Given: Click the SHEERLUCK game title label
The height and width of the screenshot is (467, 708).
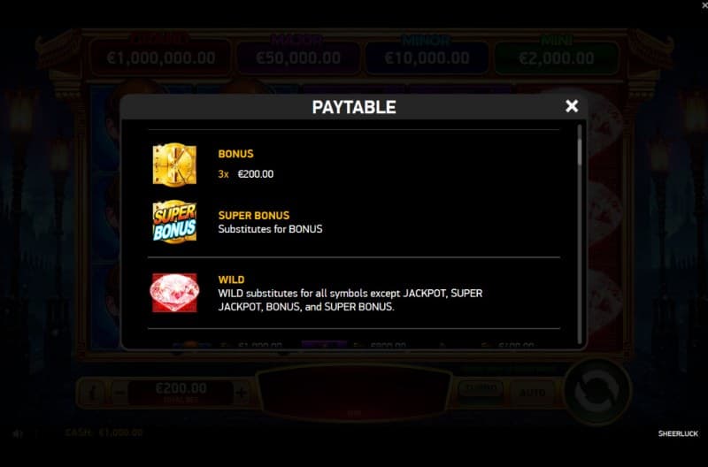Looking at the screenshot, I should click(x=678, y=433).
